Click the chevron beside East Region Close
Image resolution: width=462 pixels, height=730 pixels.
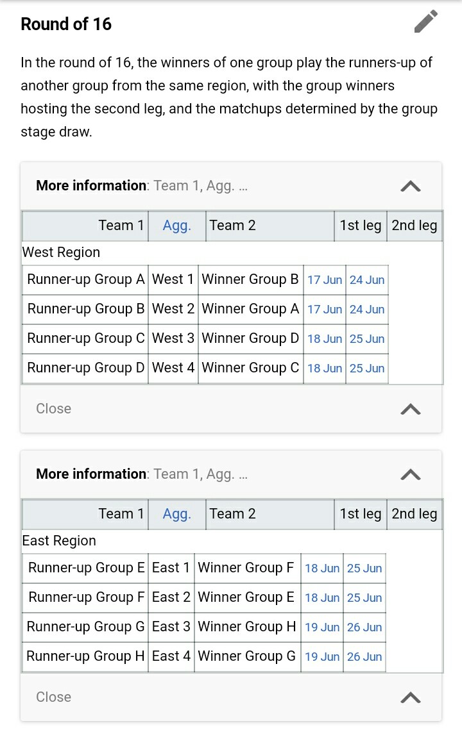[x=410, y=697]
